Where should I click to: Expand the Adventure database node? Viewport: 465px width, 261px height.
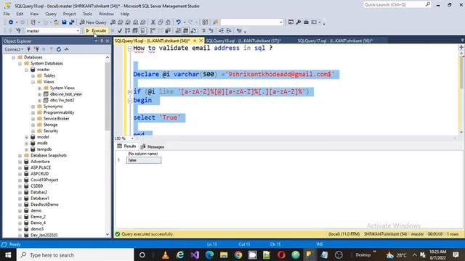point(20,162)
